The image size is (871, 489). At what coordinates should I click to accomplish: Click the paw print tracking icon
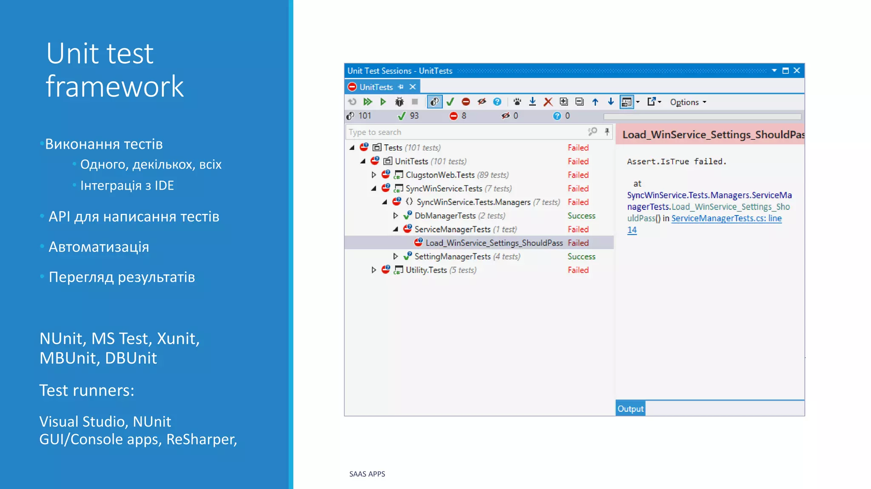(517, 102)
